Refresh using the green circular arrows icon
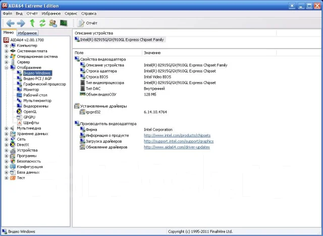 (42, 23)
